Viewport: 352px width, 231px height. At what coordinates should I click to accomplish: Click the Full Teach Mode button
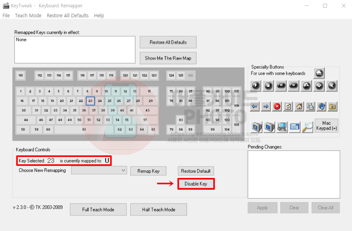(98, 209)
